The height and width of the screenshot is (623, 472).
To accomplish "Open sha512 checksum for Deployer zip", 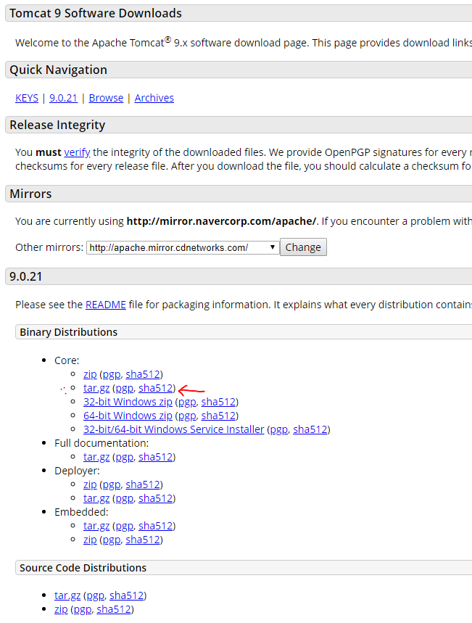I will click(143, 484).
